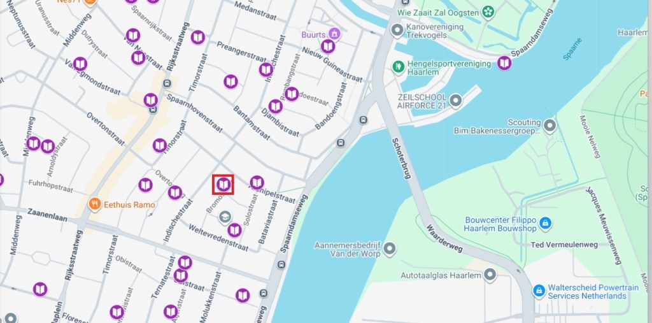Click the purple book marker on Spaarndamseweg riverside
652x323 pixels.
tap(504, 63)
